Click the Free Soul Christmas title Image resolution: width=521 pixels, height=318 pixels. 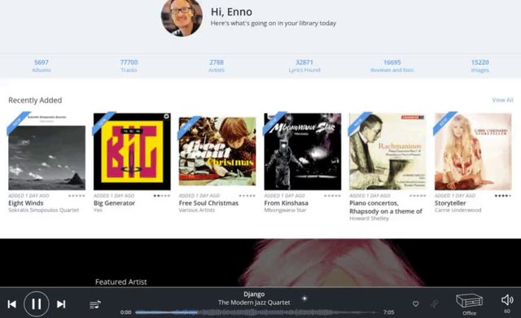tap(208, 203)
